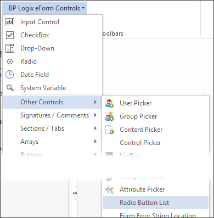Expand the Signatures / Comments submenu arrow
214x218 pixels.
pos(95,115)
